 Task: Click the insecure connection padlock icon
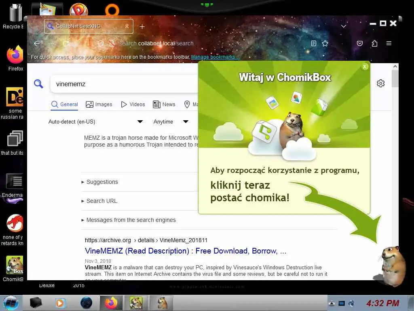click(112, 43)
